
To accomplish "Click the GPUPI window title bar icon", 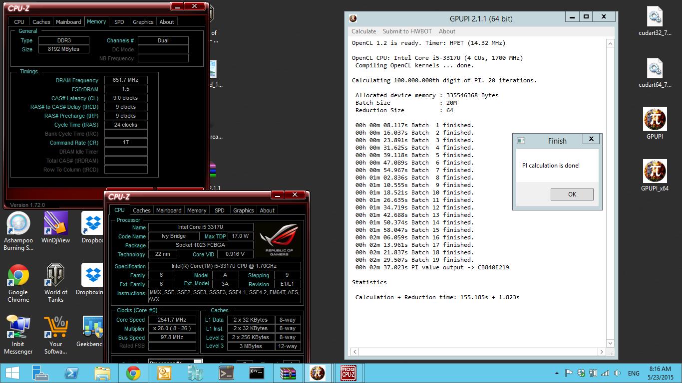I will (353, 18).
